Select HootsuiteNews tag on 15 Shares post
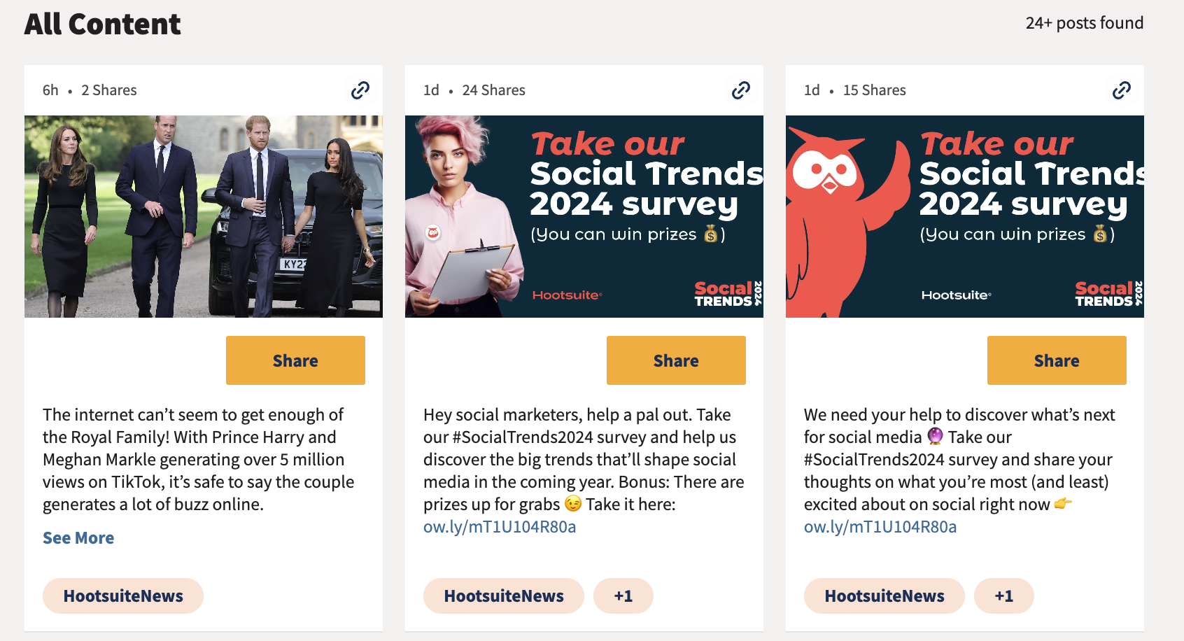The height and width of the screenshot is (641, 1184). pyautogui.click(x=885, y=596)
